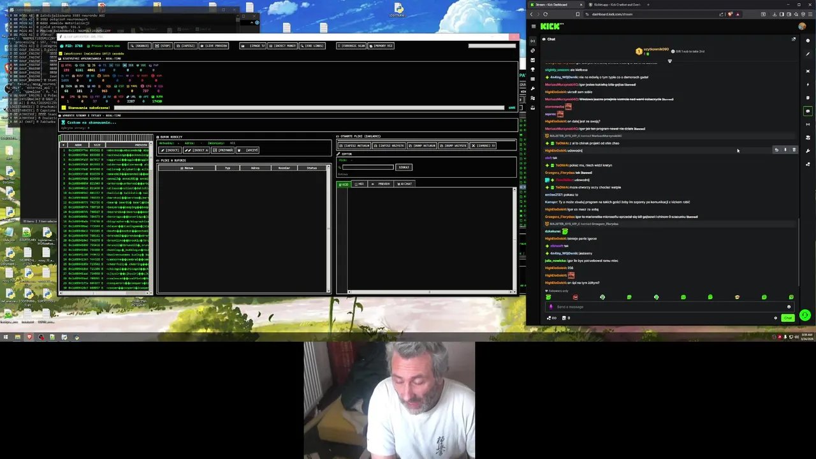
Task: Sort buffer files by Adres column
Action: click(x=255, y=168)
